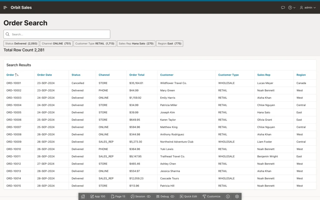The image size is (320, 200).
Task: Select customer Cascade Tours
Action: [x=169, y=178]
